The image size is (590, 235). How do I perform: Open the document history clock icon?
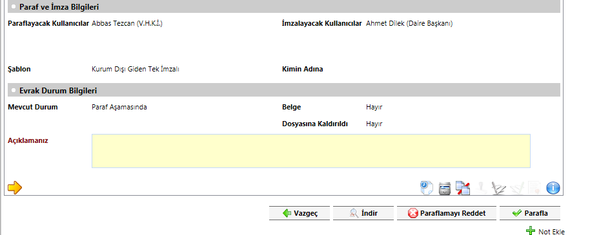pyautogui.click(x=426, y=188)
